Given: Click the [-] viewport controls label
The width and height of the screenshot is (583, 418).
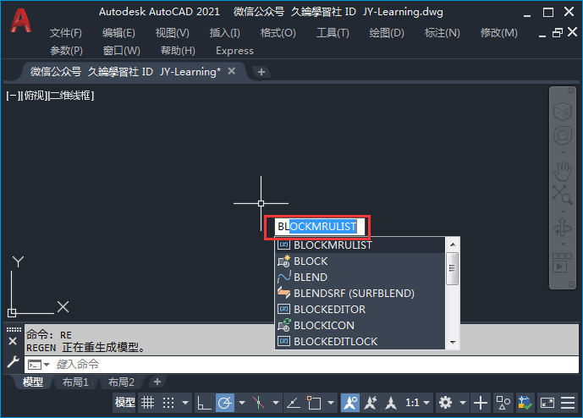Looking at the screenshot, I should [x=12, y=96].
